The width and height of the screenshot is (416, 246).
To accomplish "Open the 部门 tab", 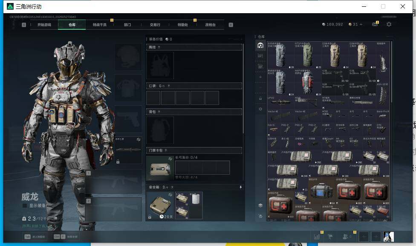I will 127,25.
